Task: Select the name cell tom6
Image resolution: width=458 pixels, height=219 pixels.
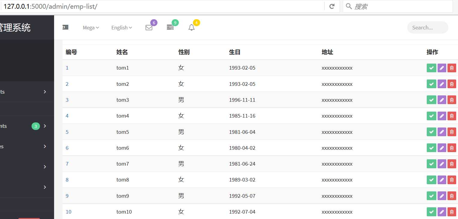Action: point(123,148)
